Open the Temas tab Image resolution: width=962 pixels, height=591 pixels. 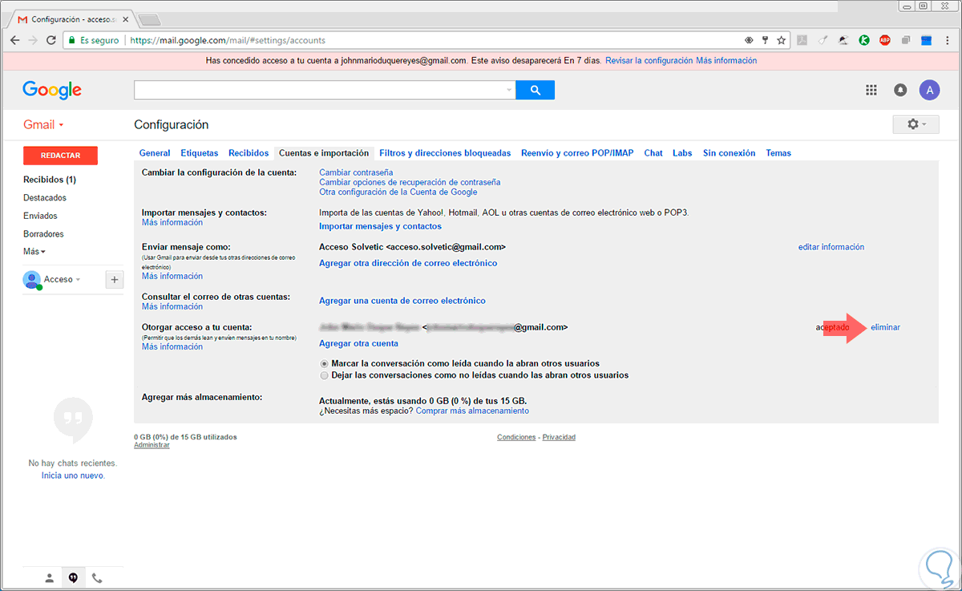click(778, 152)
